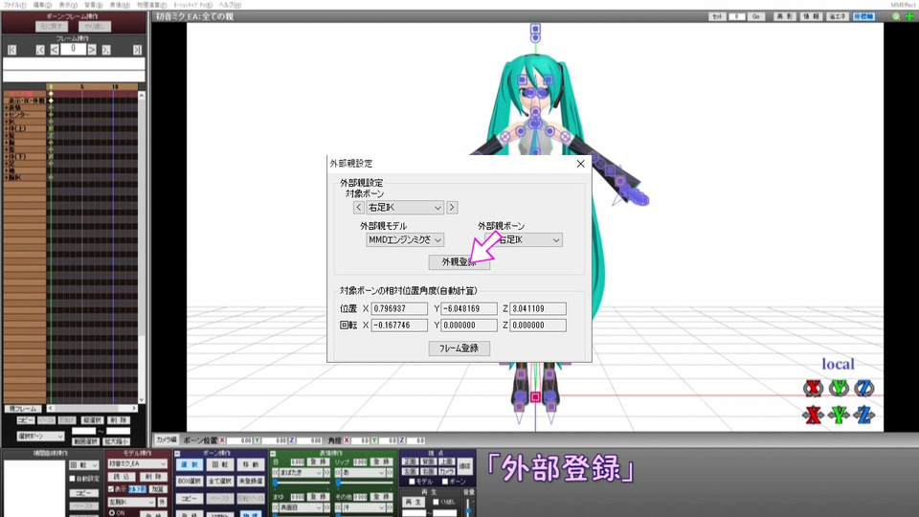Click the lower Y move axis icon
Viewport: 919px width, 517px height.
pos(839,415)
